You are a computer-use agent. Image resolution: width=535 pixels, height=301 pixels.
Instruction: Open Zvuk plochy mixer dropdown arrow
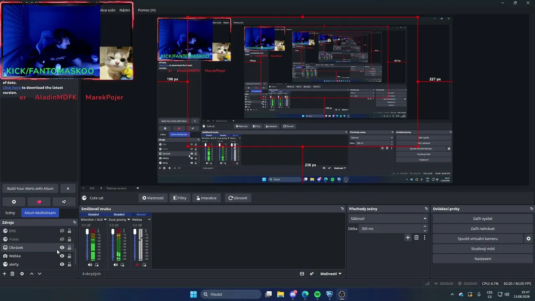point(129,219)
